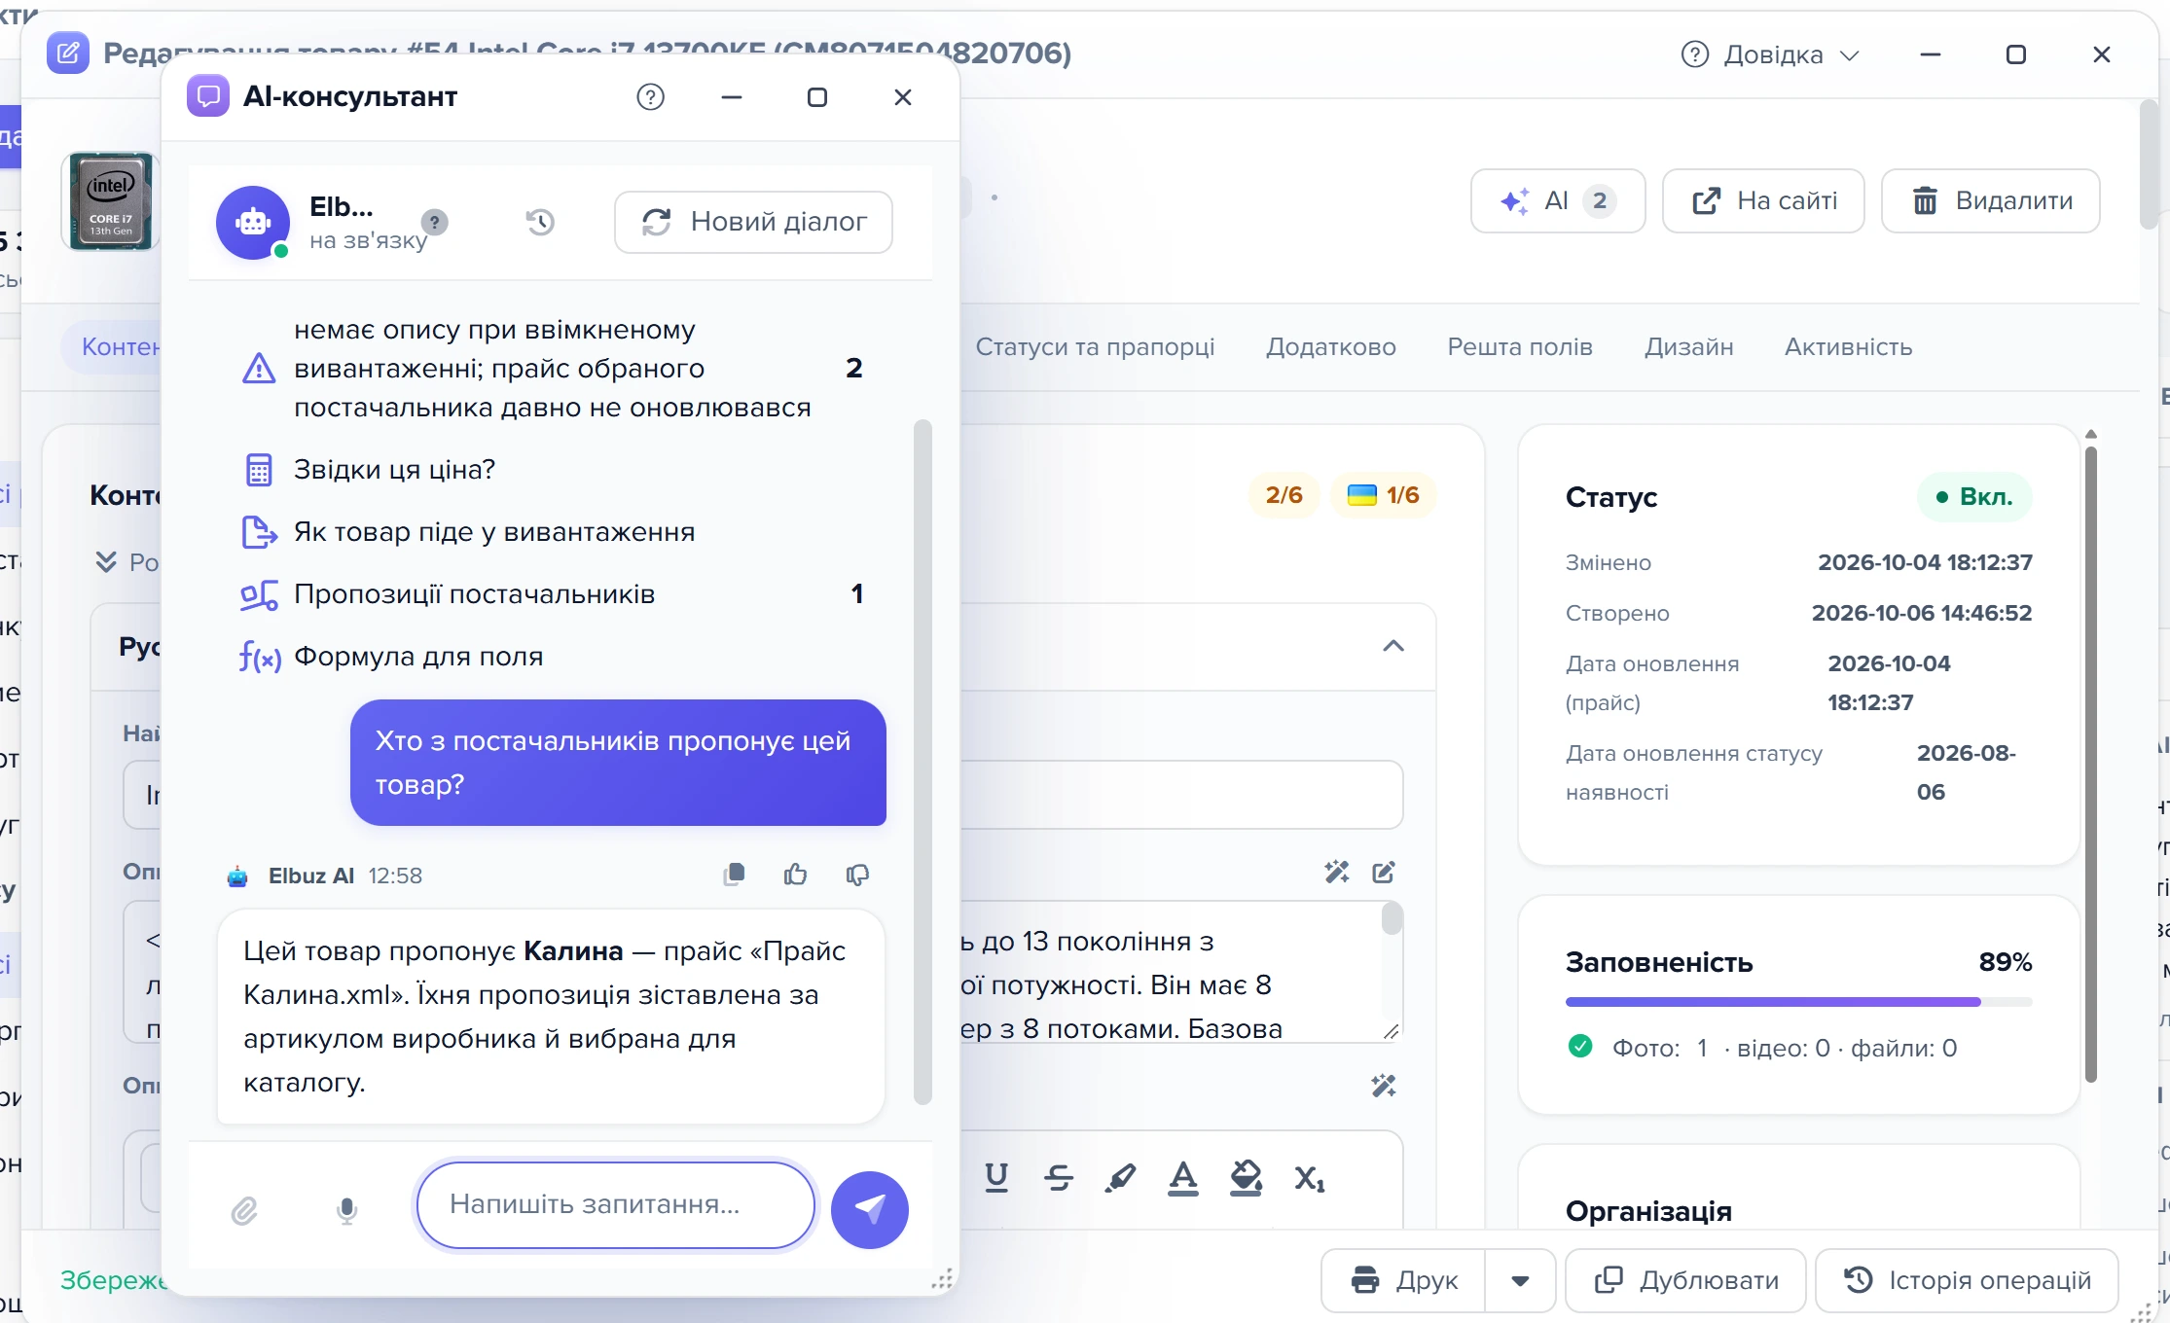Open font color tool

[x=1183, y=1178]
